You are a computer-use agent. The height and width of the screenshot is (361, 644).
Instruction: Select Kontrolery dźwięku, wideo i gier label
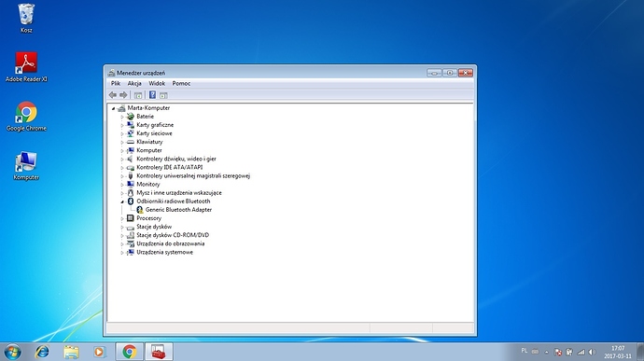(176, 159)
